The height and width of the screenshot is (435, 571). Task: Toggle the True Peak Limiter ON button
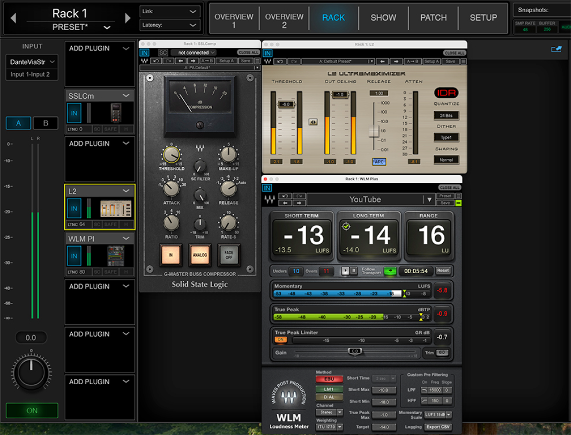click(280, 340)
